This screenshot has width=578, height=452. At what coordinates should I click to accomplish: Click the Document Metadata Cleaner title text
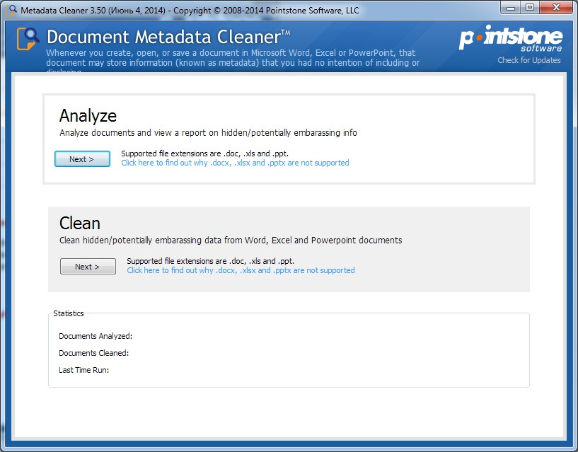click(x=168, y=37)
